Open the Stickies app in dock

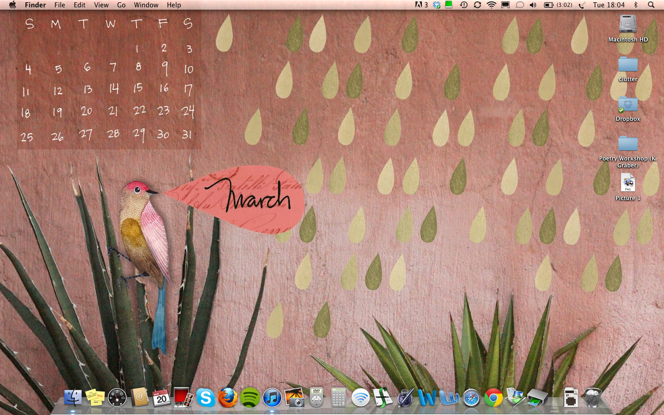coord(95,397)
